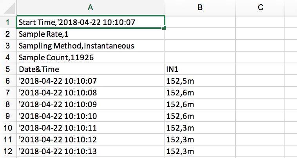The height and width of the screenshot is (158, 297).
Task: Click the value cell in row 10 column B
Action: (x=199, y=128)
